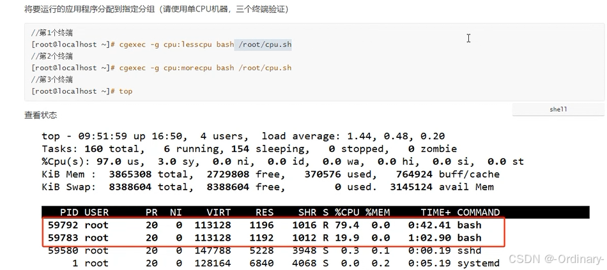Click the 19.9 %CPU value

347,238
